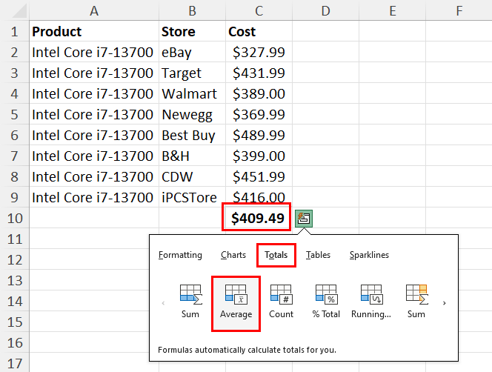This screenshot has height=372, width=492.
Task: Select row 10 header
Action: pyautogui.click(x=14, y=218)
